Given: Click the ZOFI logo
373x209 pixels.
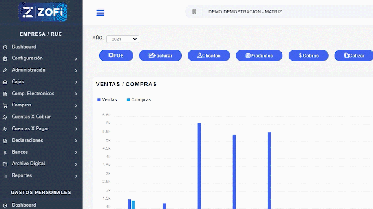Looking at the screenshot, I should click(x=42, y=12).
